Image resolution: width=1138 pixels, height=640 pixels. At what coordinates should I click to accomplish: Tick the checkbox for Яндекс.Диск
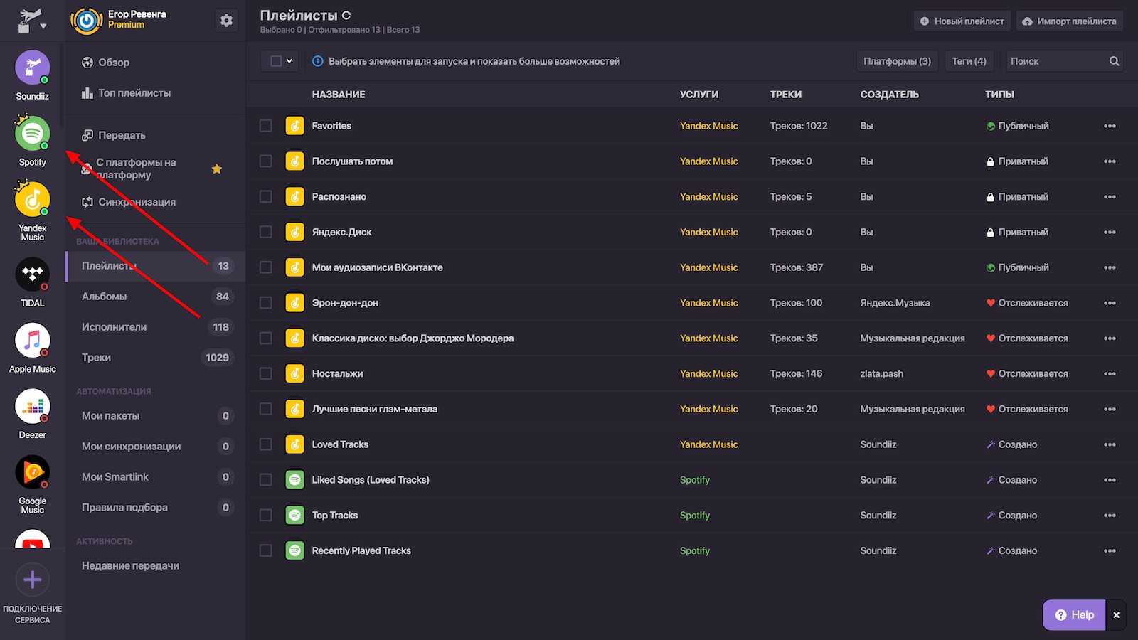pos(266,232)
